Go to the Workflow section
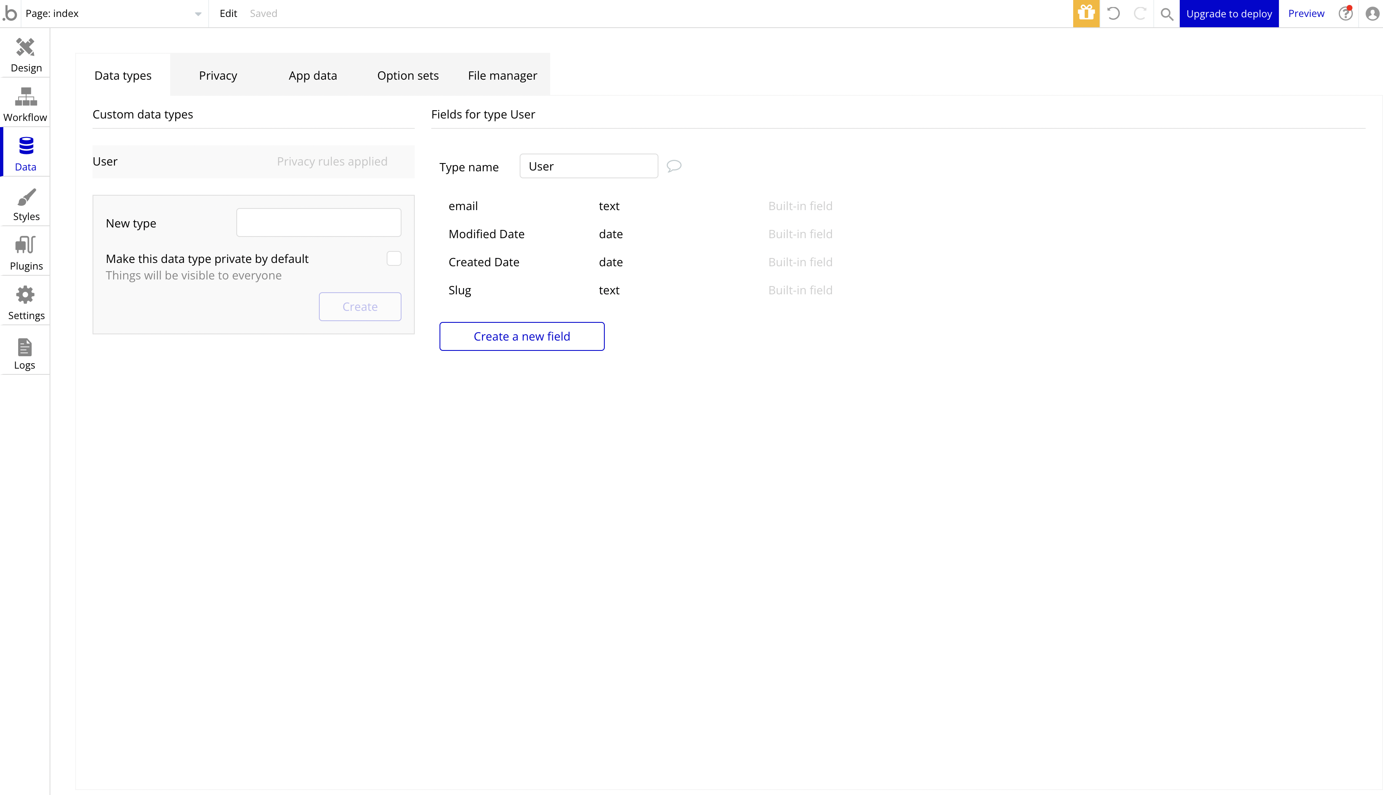Viewport: 1383px width, 795px height. (x=26, y=104)
